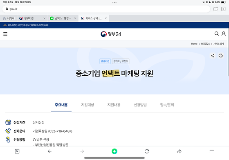Viewport: 229px width, 160px height.
Task: Click the 중소기업 언택트 마케팅 지원 title
Action: 114,73
